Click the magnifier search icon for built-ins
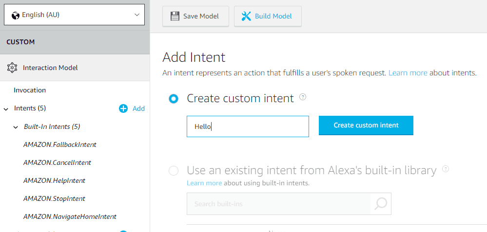487x232 pixels. (381, 204)
